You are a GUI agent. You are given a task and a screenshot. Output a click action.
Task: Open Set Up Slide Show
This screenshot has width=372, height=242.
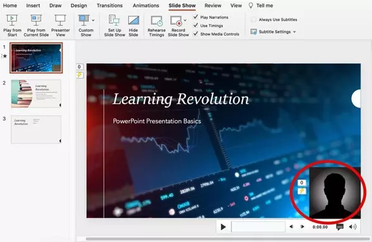115,26
